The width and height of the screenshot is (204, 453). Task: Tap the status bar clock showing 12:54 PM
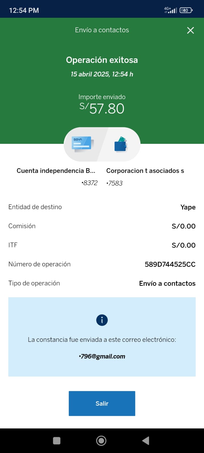pyautogui.click(x=24, y=10)
